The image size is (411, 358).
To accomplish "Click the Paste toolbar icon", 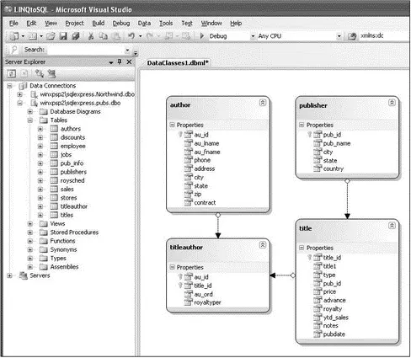I will point(116,36).
